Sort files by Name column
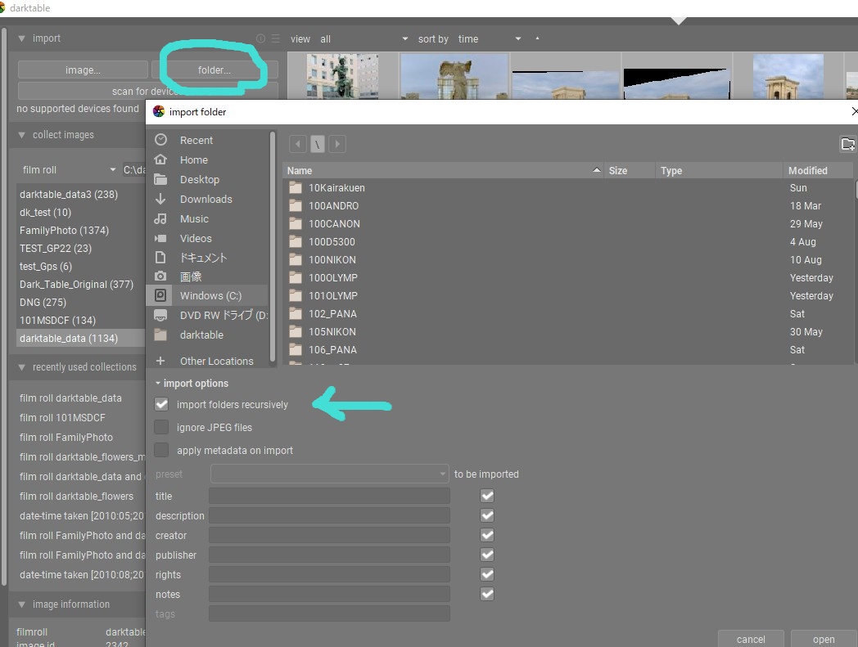Image resolution: width=858 pixels, height=647 pixels. pos(443,171)
